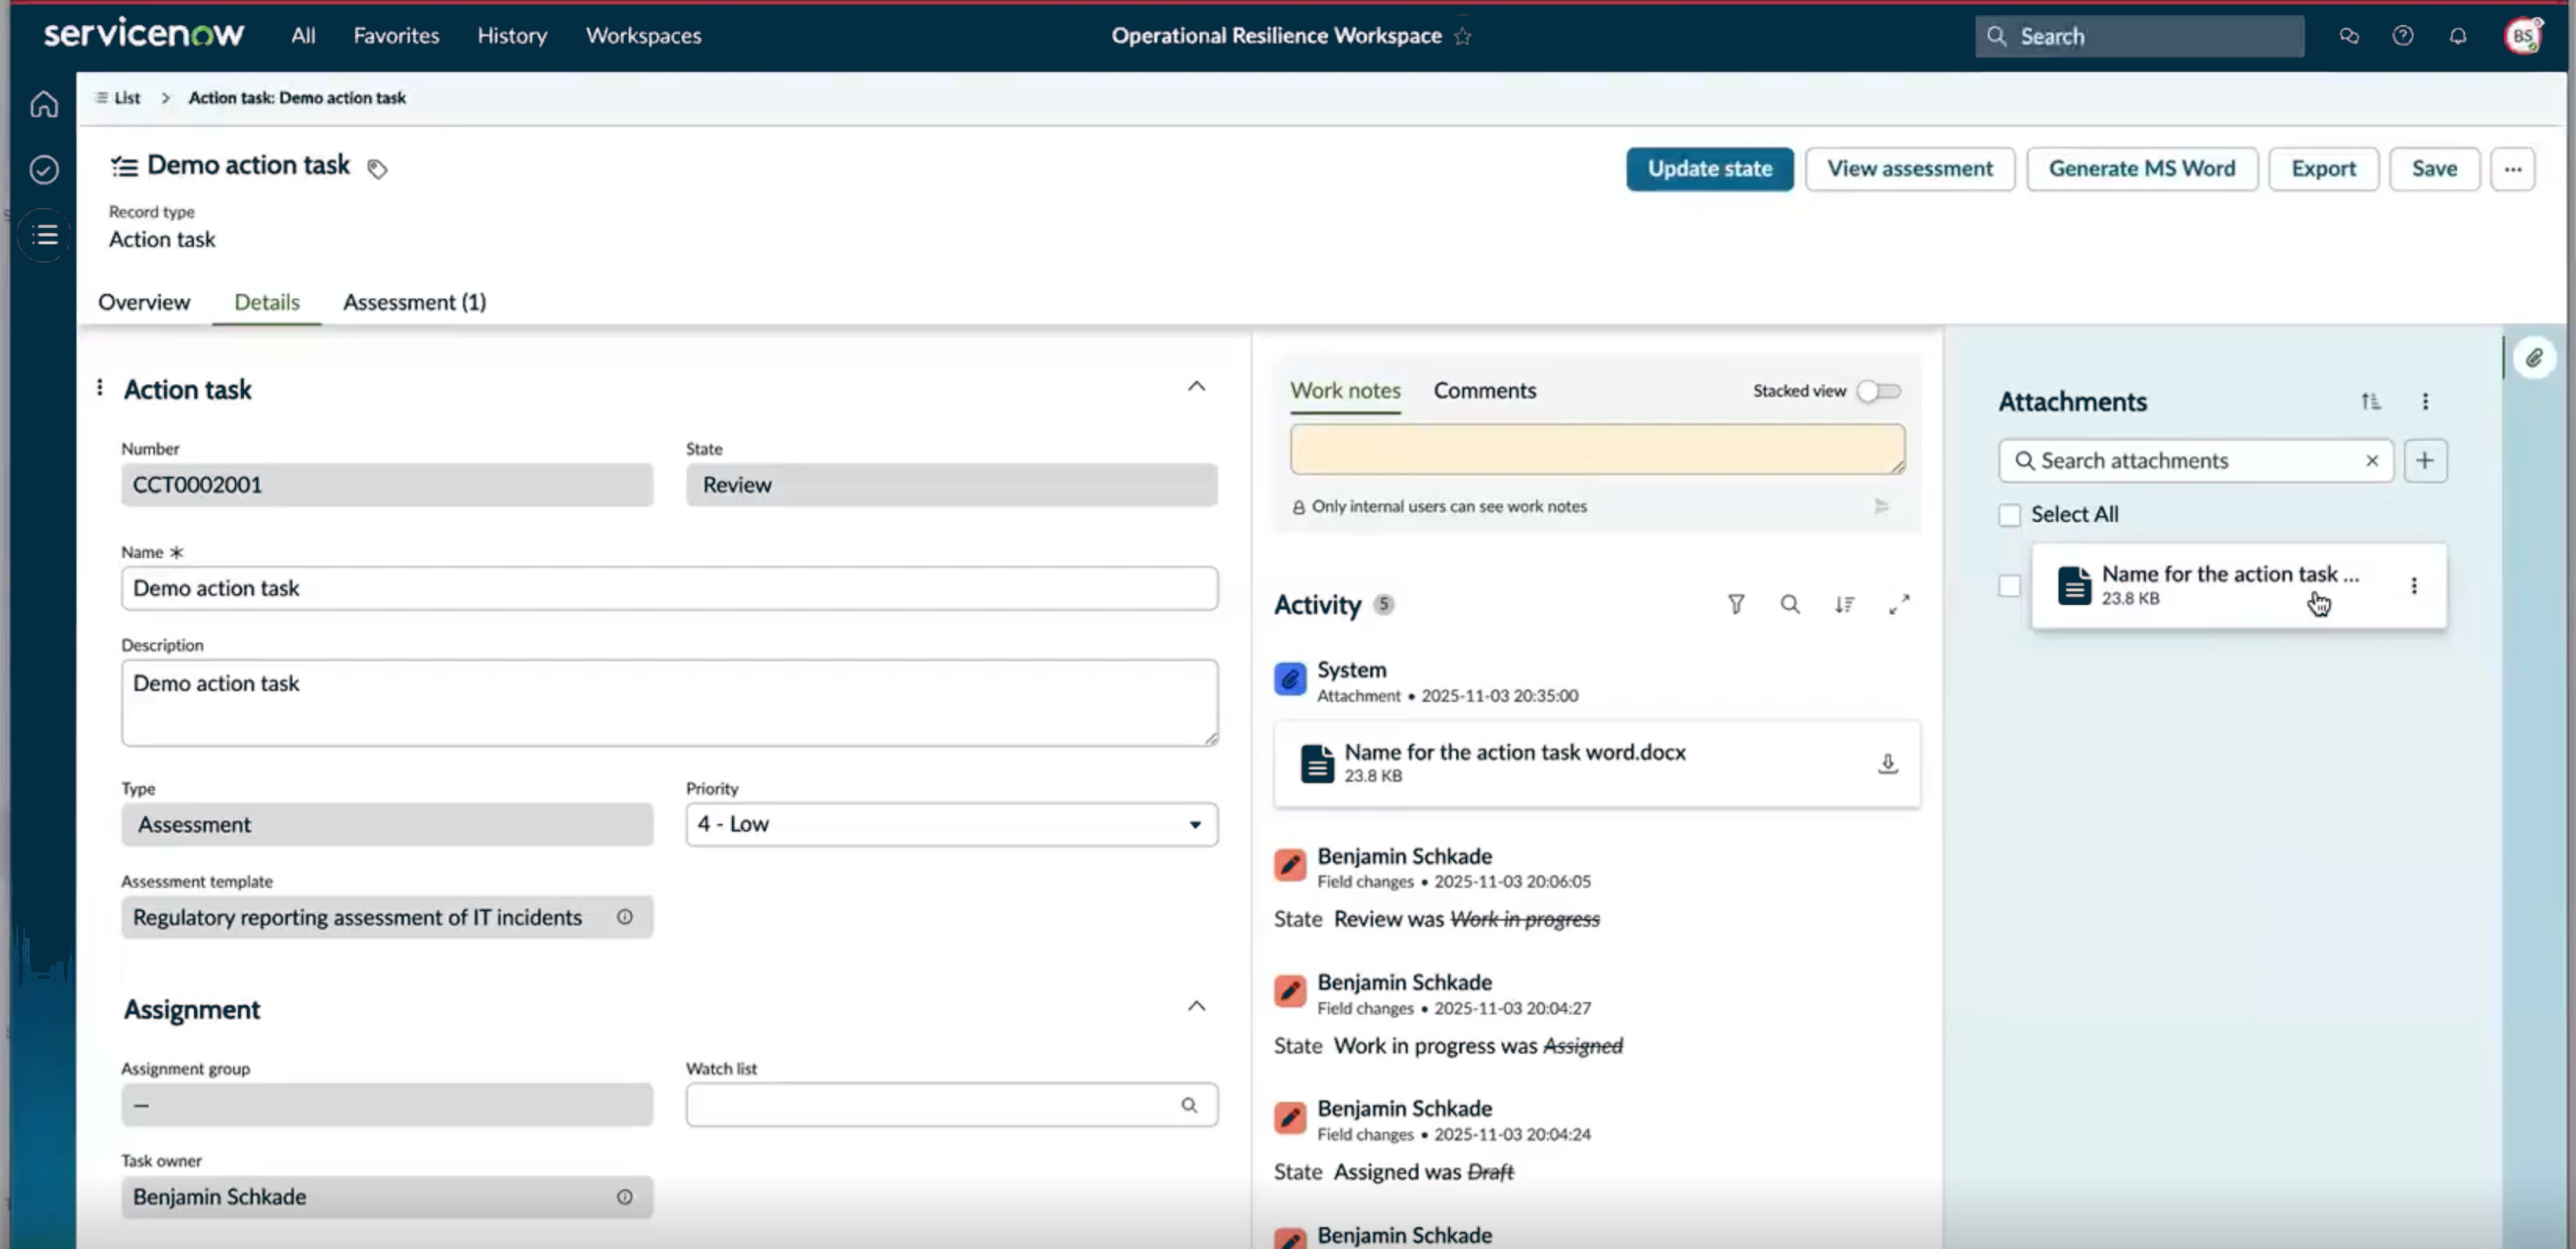2576x1249 pixels.
Task: Favorite the Operational Resilience Workspace star
Action: coord(1463,36)
